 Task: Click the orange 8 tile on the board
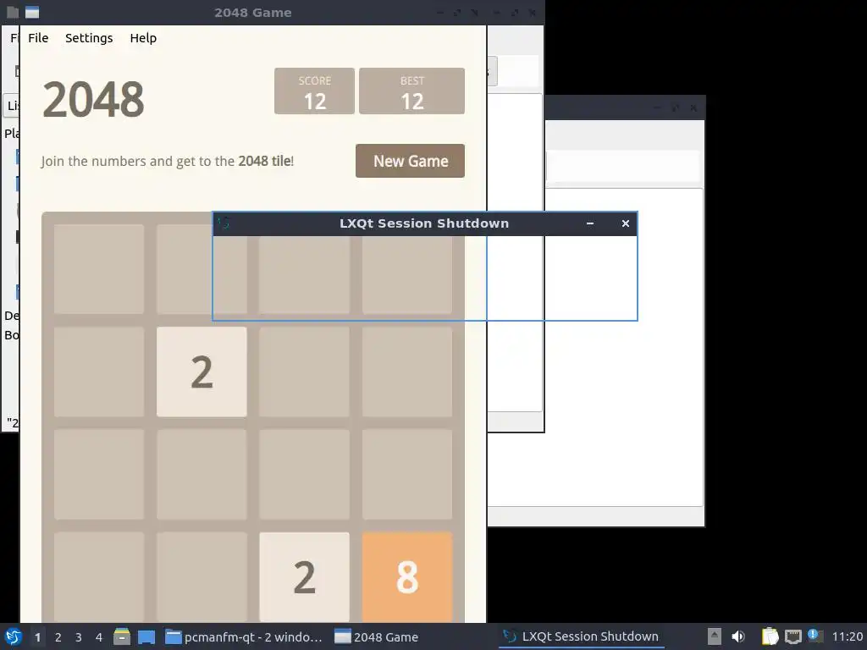407,576
